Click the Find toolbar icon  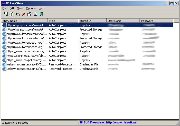point(35,14)
